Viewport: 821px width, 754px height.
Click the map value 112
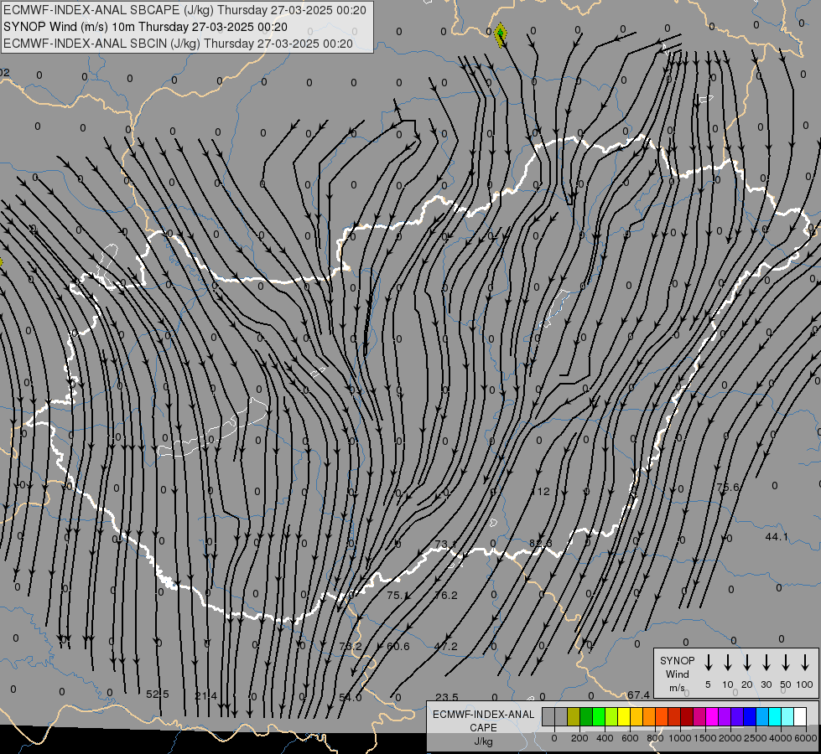click(x=541, y=491)
